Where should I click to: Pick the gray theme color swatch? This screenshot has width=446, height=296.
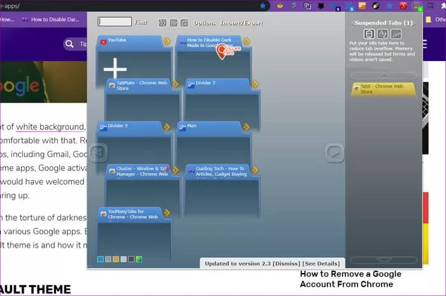(x=108, y=259)
